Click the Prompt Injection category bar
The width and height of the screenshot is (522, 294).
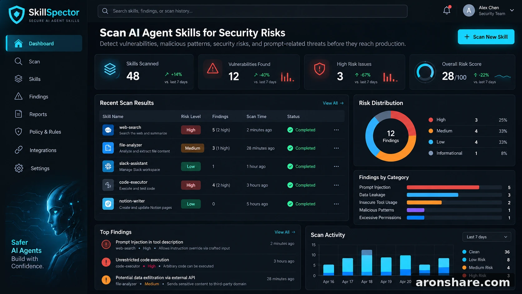(443, 187)
